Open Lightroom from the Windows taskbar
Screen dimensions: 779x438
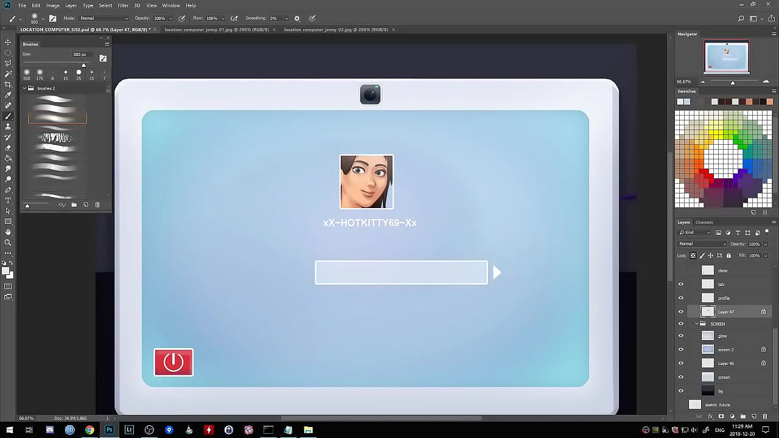(129, 430)
